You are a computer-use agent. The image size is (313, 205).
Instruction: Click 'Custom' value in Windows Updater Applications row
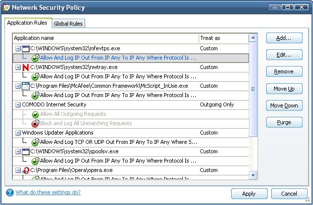pyautogui.click(x=209, y=133)
